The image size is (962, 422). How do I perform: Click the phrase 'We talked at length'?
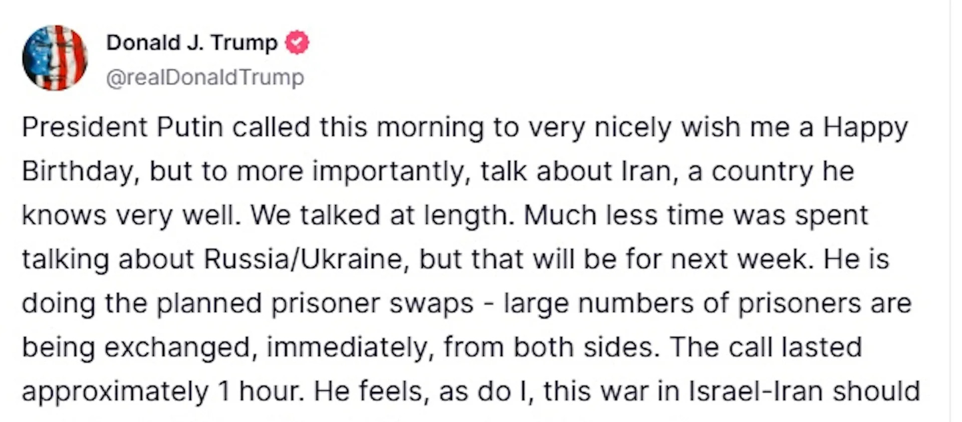coord(382,216)
